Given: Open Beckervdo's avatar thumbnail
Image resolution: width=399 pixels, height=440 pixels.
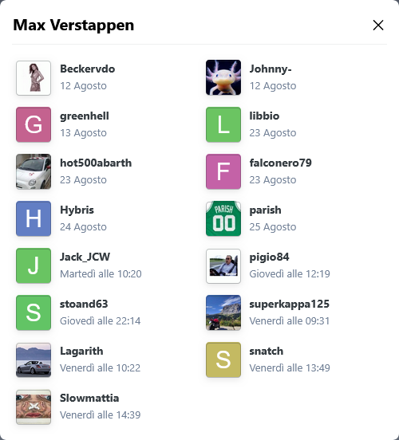Looking at the screenshot, I should tap(34, 78).
